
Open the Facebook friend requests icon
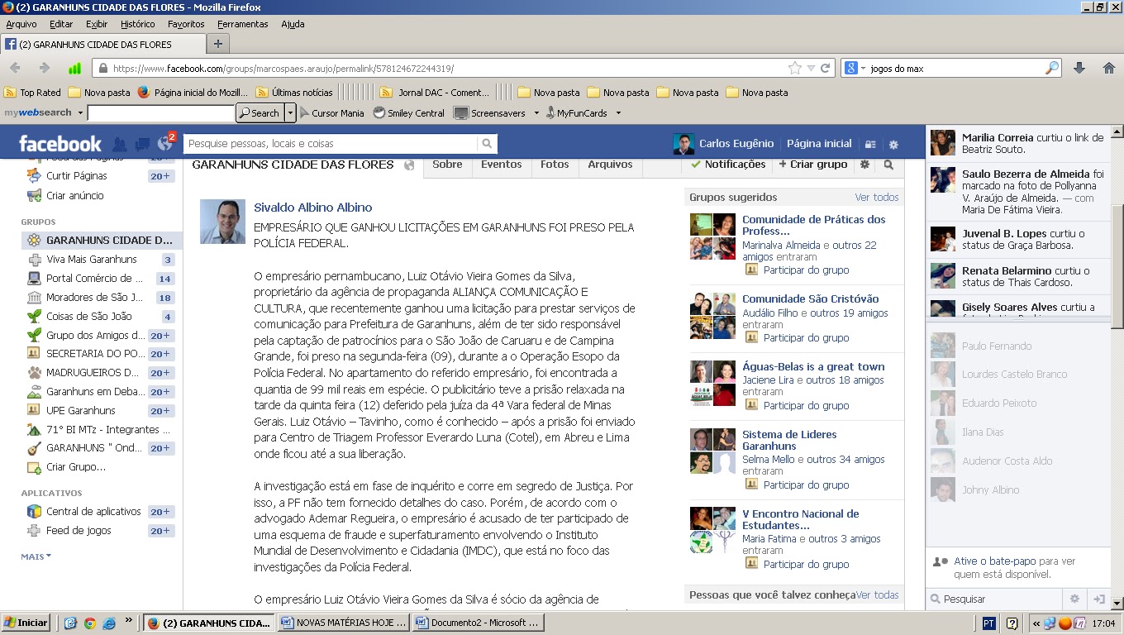(120, 144)
